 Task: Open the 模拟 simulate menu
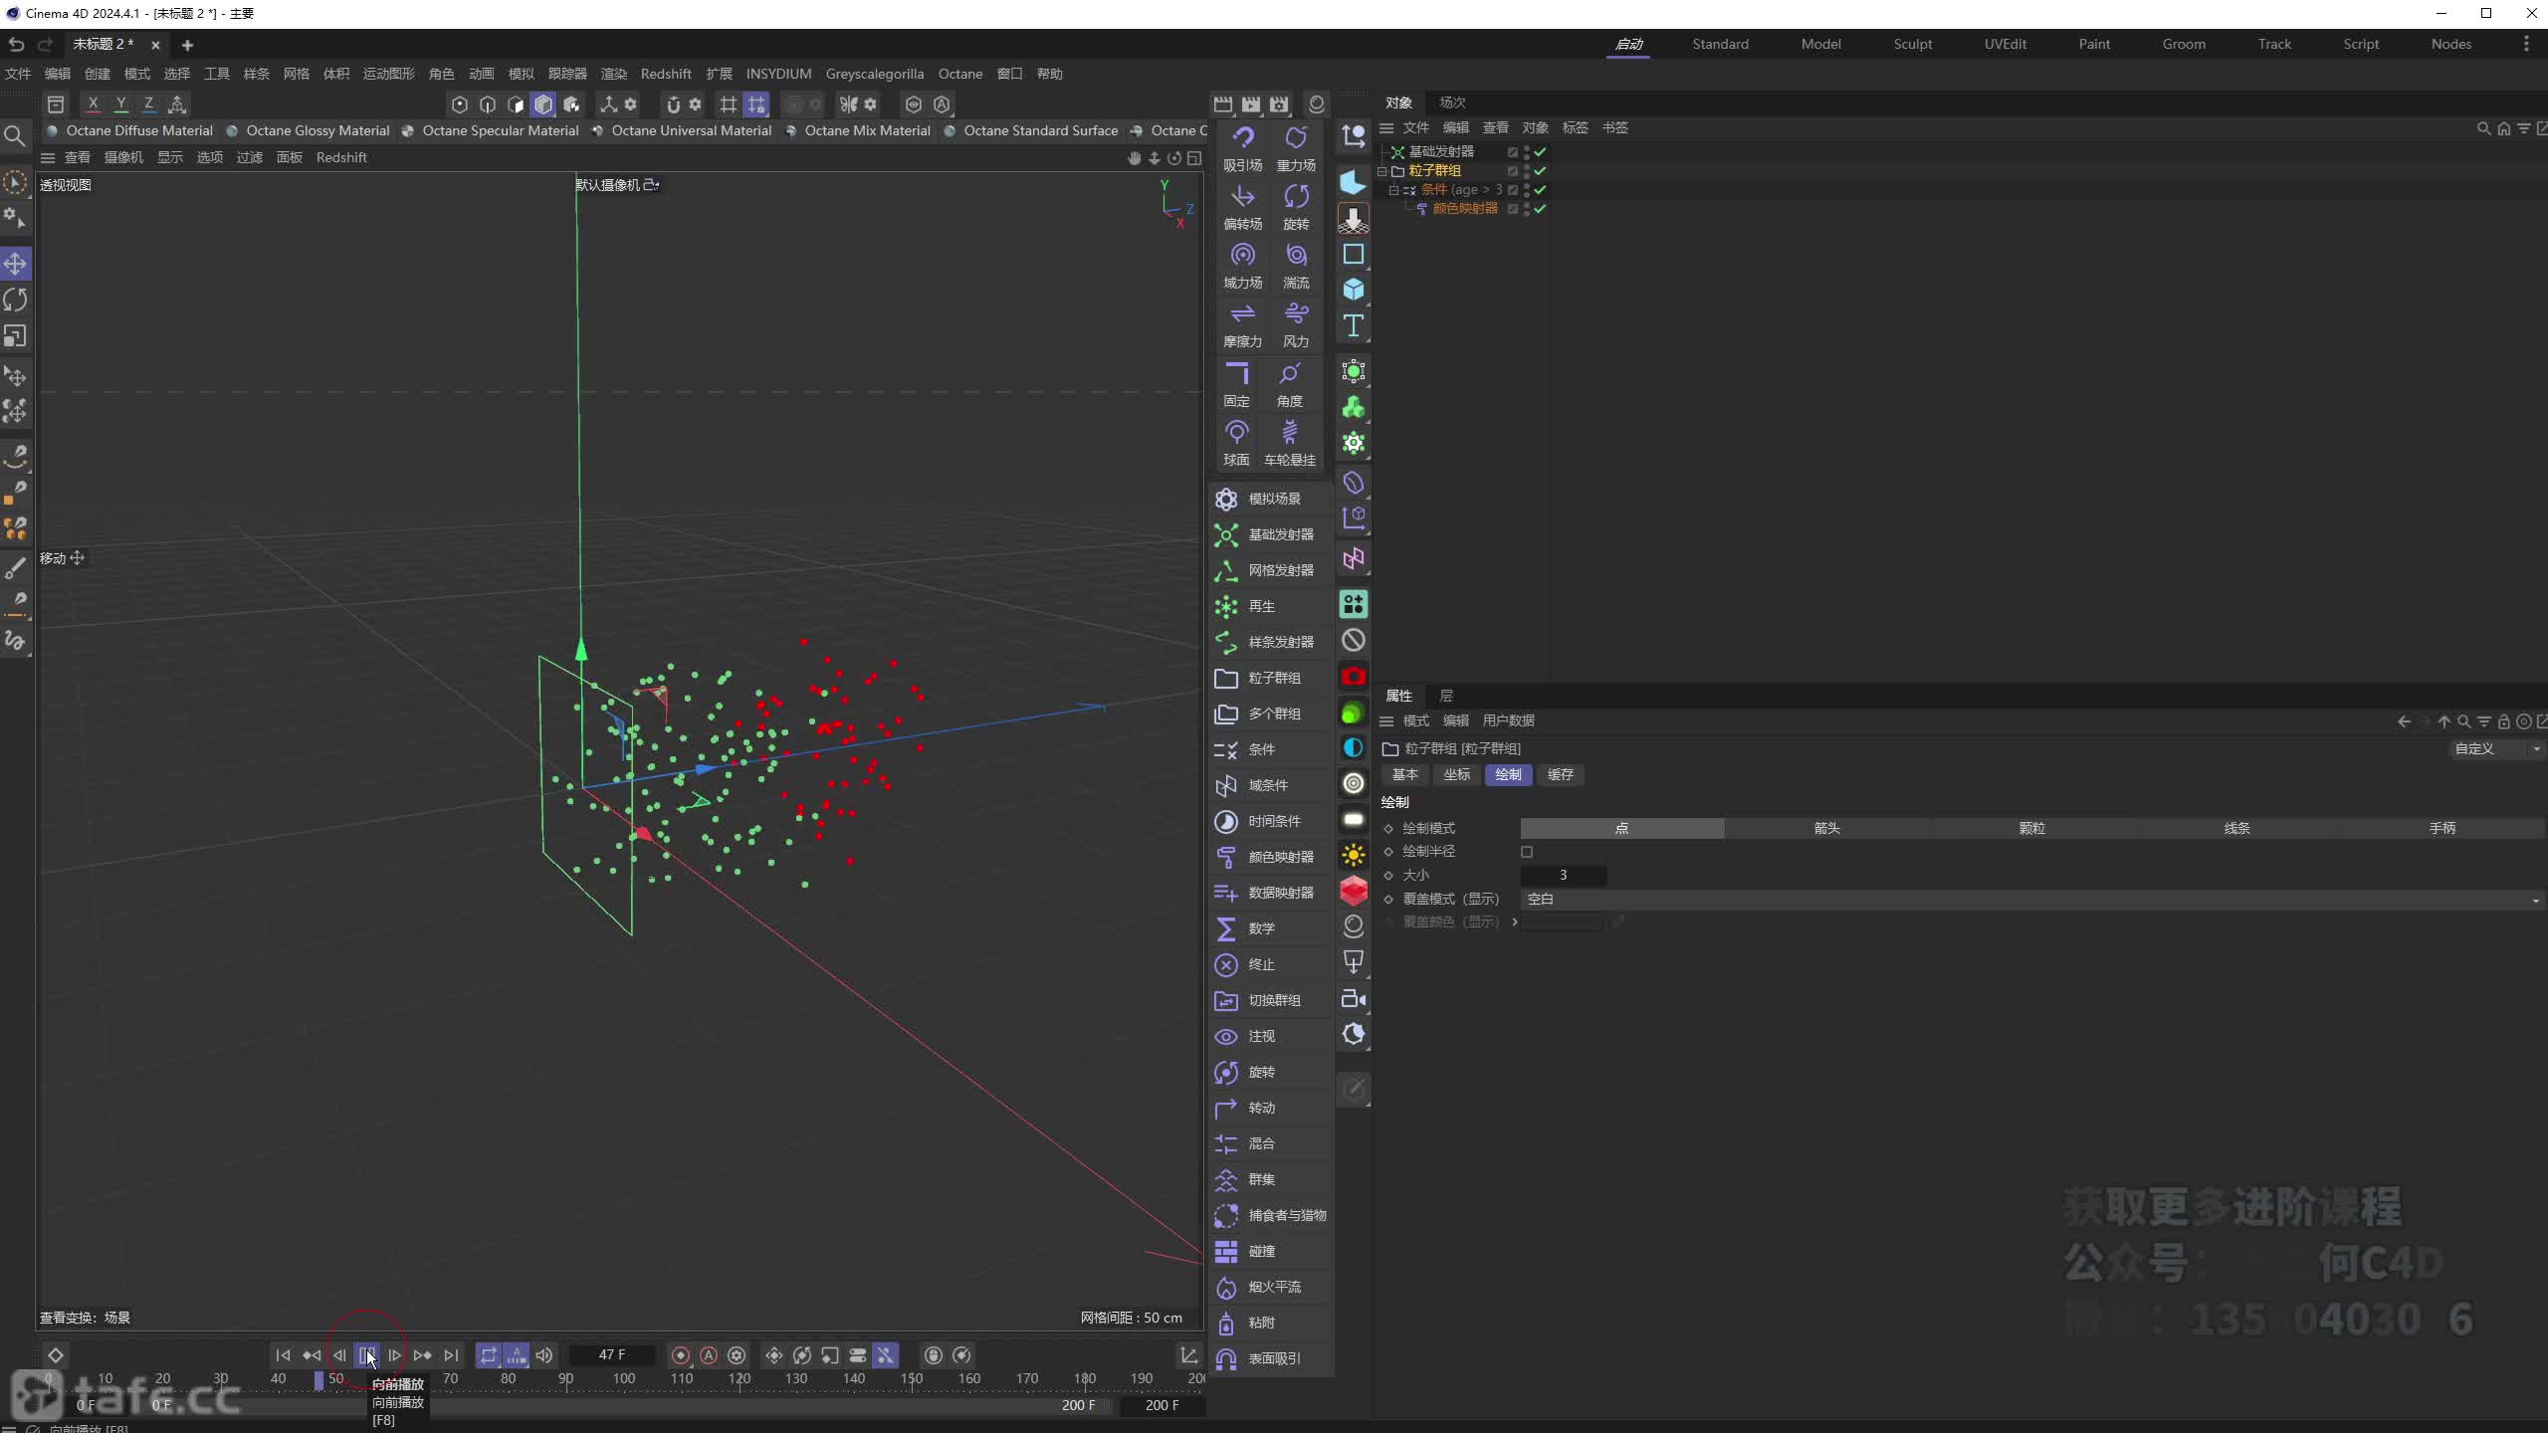coord(521,74)
